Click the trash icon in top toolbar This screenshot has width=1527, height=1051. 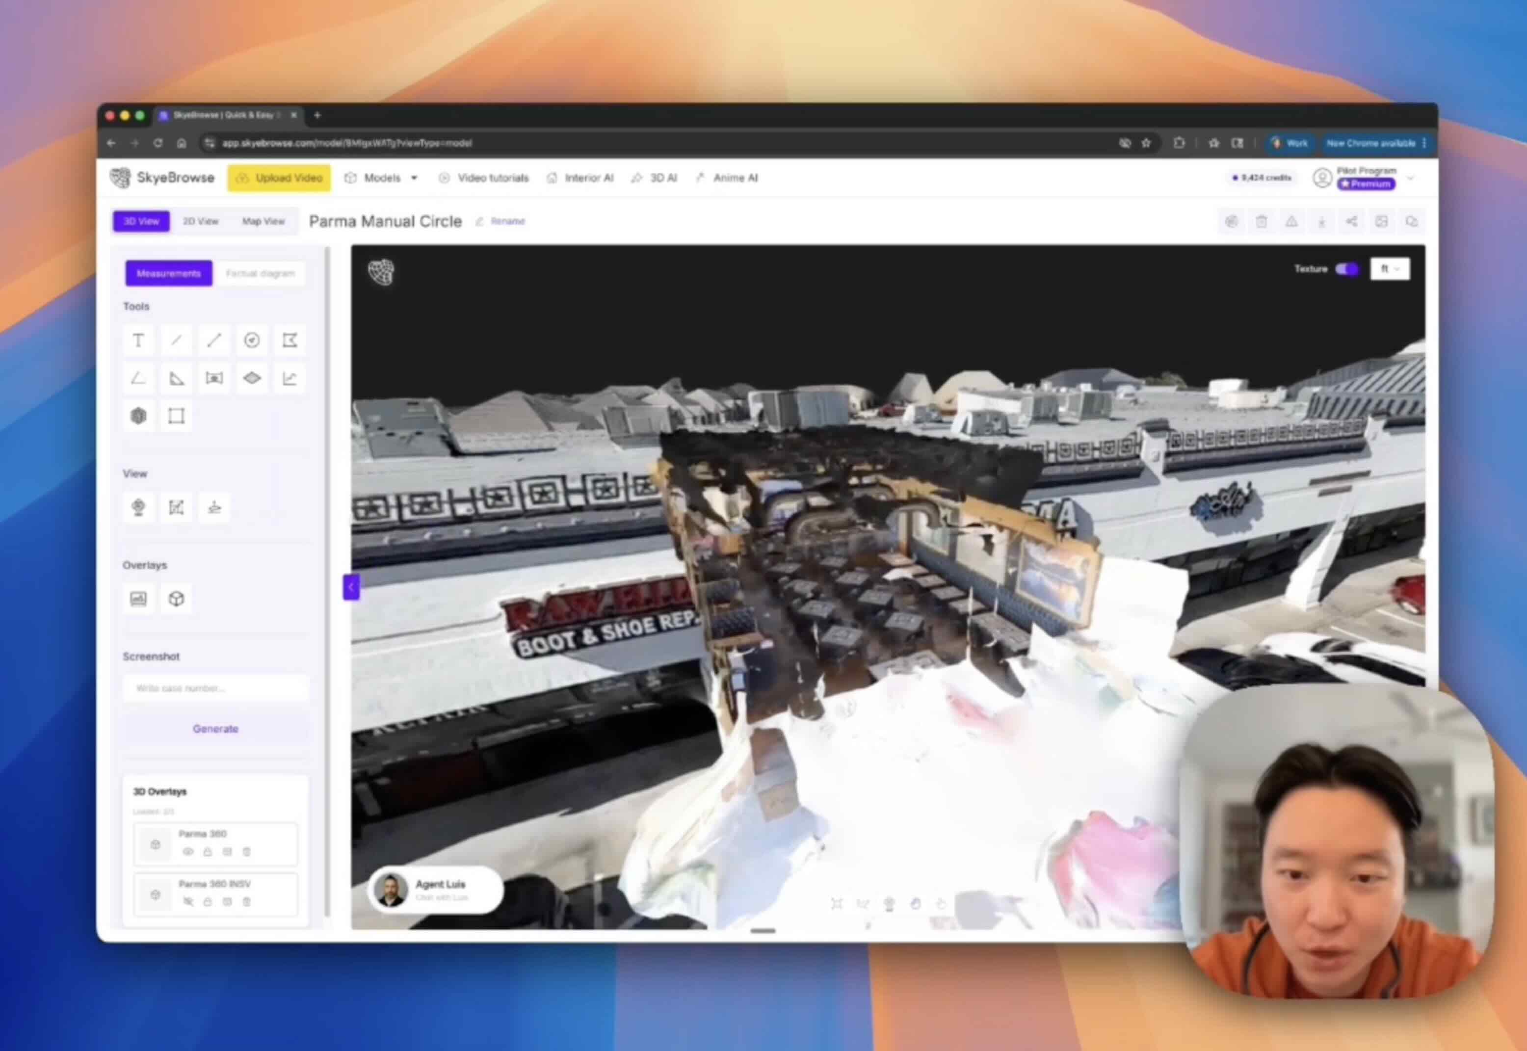coord(1261,221)
